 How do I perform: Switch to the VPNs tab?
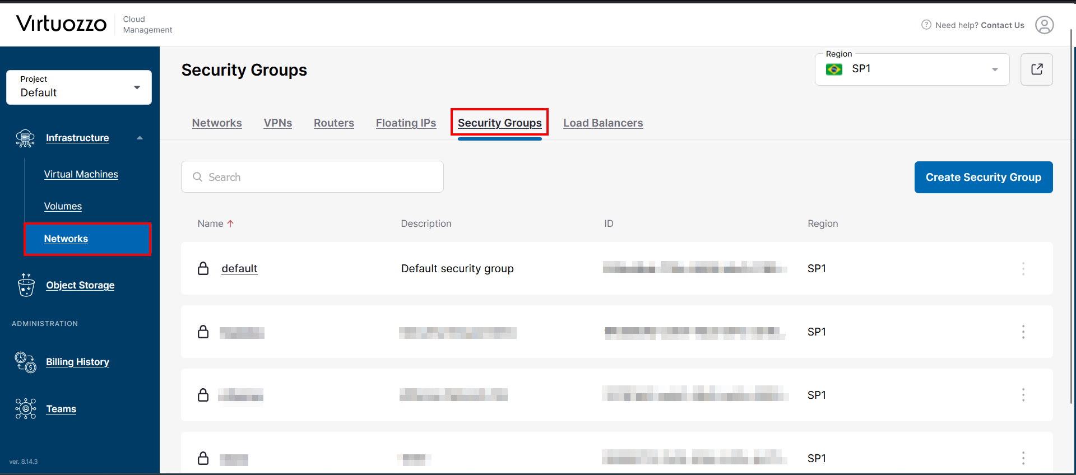pos(278,123)
